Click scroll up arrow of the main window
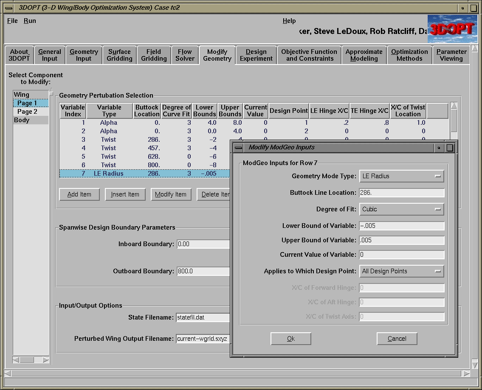 [x=474, y=48]
